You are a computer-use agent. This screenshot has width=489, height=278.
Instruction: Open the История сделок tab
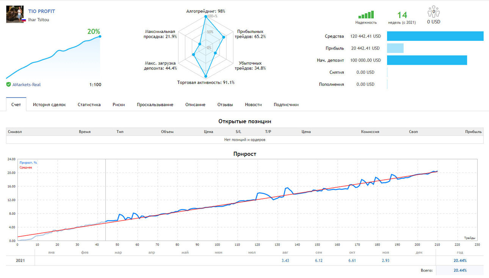[49, 104]
